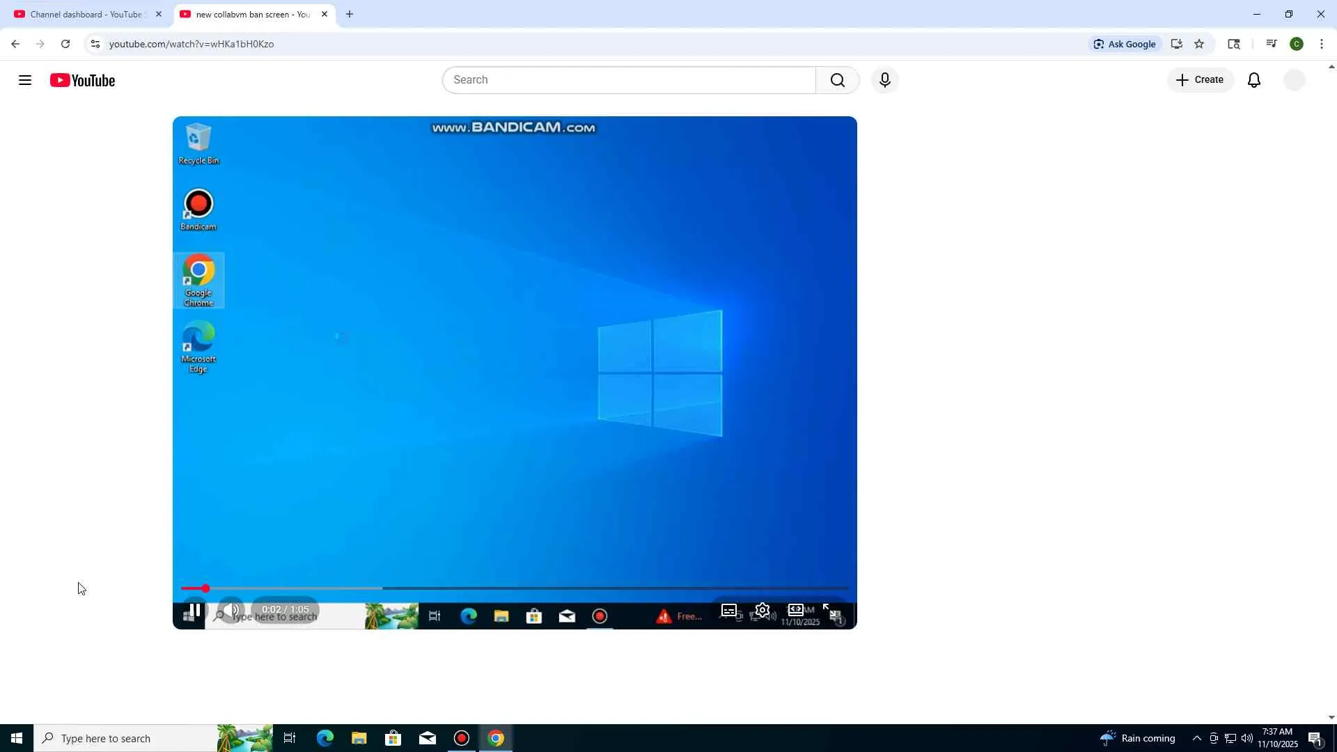The height and width of the screenshot is (752, 1337).
Task: Expand hidden system tray icons chevron
Action: (x=1196, y=738)
